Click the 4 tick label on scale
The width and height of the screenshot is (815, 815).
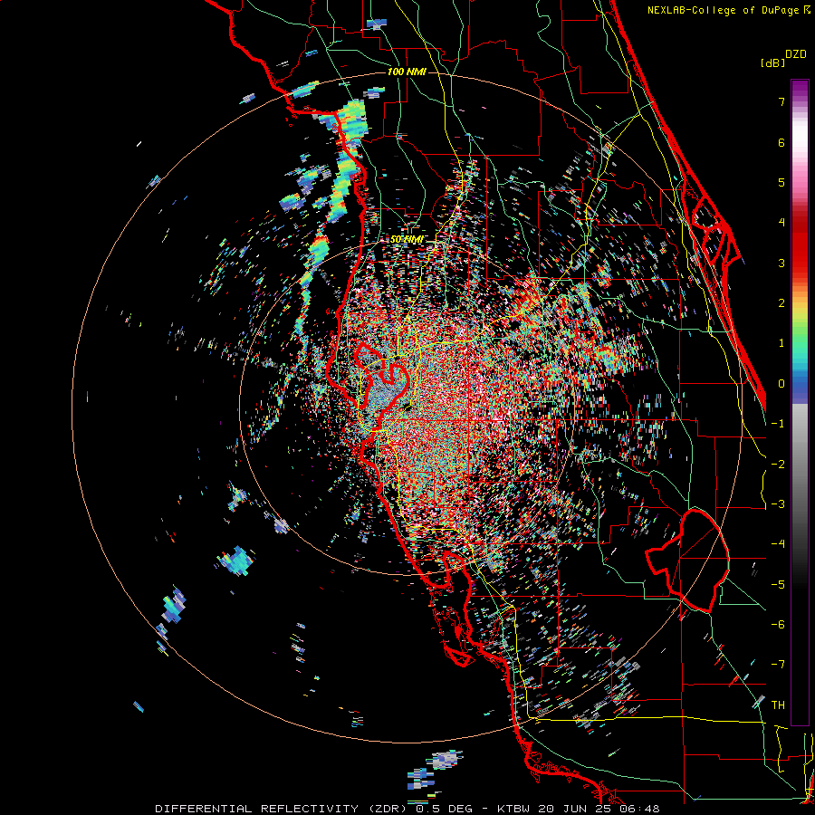[x=781, y=223]
